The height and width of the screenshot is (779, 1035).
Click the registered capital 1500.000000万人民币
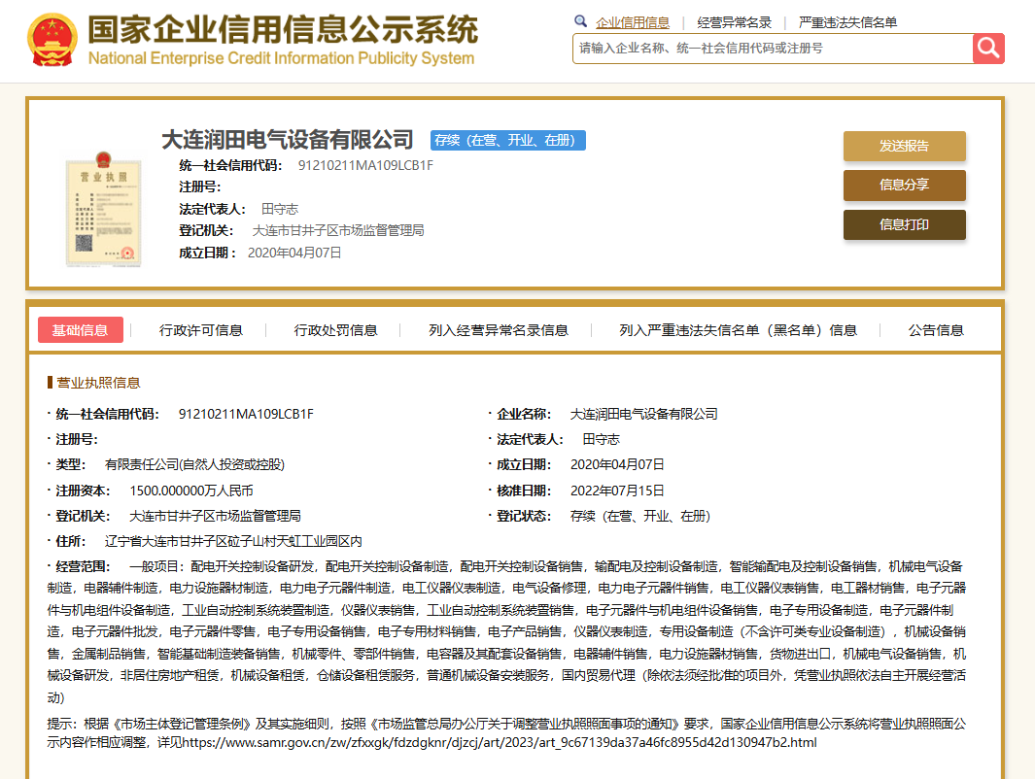pyautogui.click(x=191, y=491)
